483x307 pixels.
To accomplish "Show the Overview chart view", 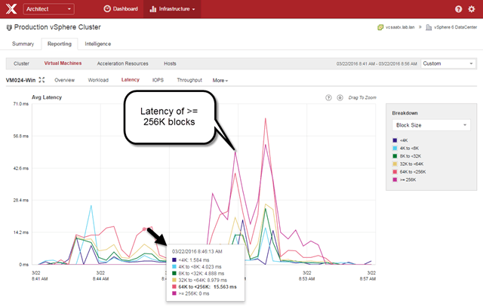I will (64, 80).
